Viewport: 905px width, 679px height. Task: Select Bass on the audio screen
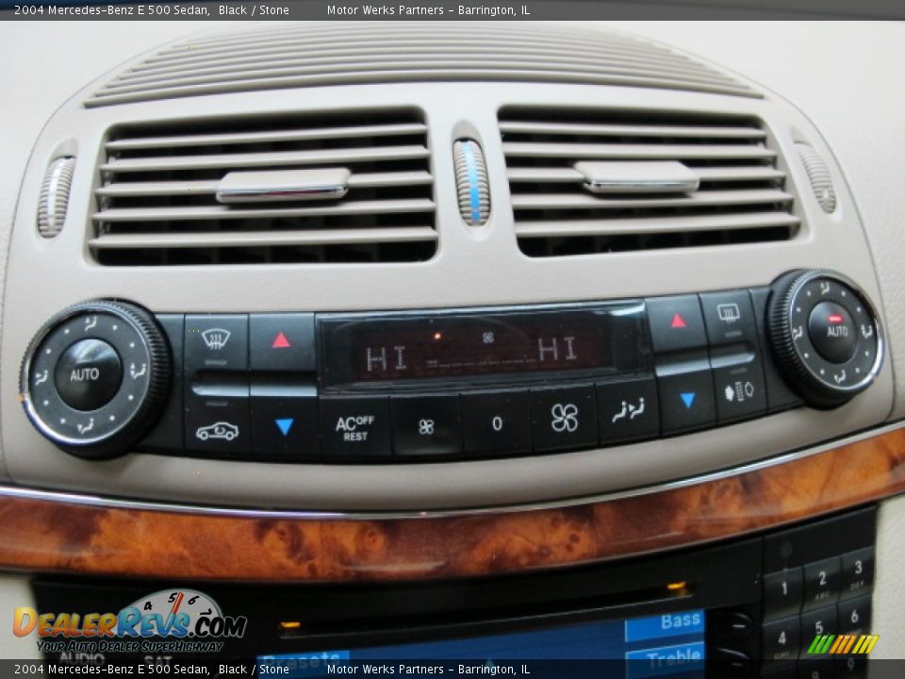(665, 623)
